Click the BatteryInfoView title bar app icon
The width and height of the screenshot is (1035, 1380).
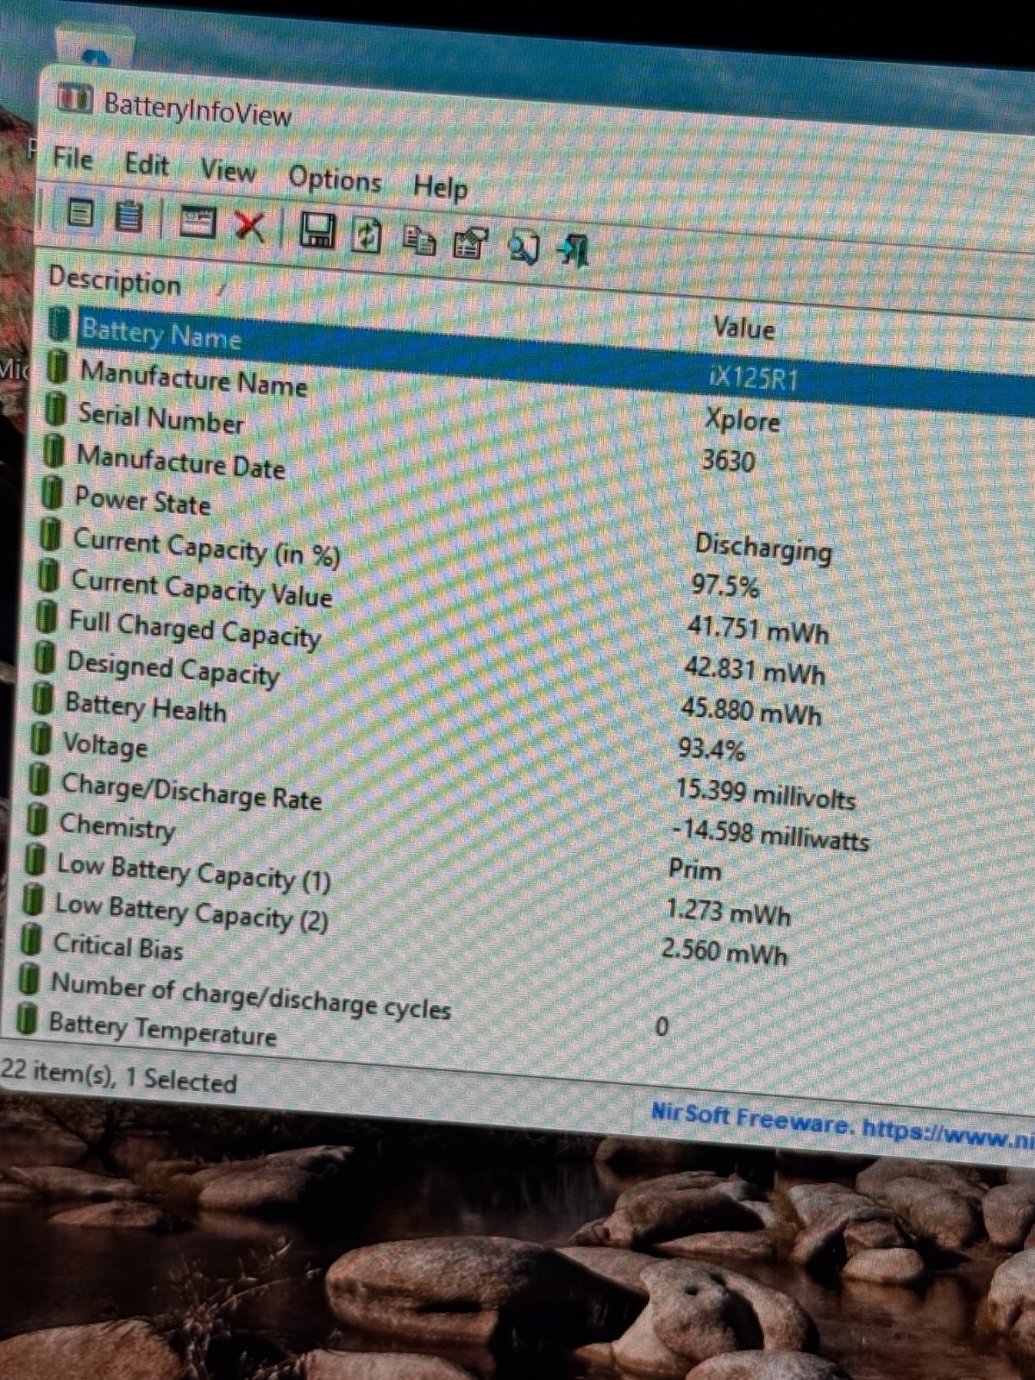(x=74, y=97)
